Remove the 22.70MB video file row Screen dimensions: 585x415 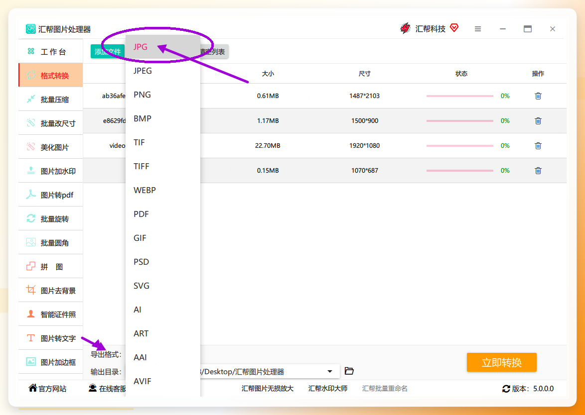coord(538,146)
